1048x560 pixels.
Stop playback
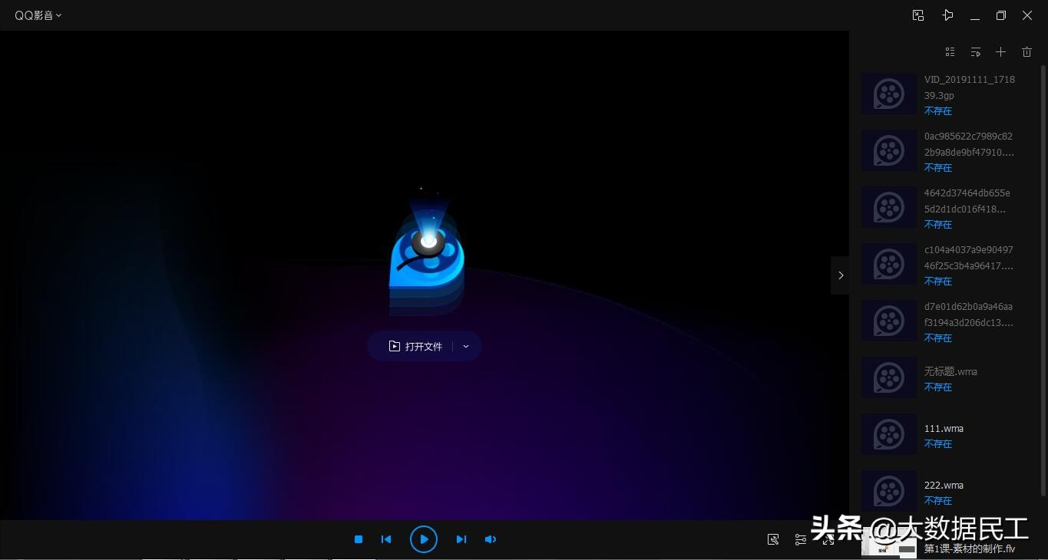[x=359, y=539]
